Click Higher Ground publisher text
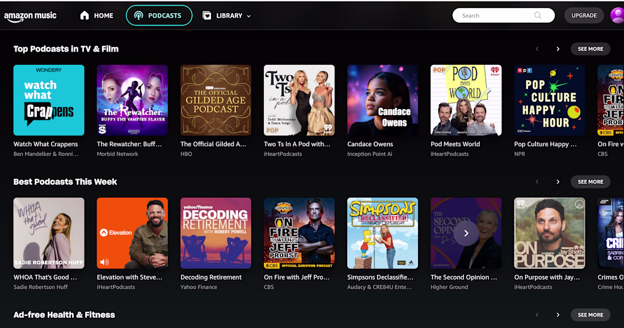The image size is (624, 328). coord(449,287)
